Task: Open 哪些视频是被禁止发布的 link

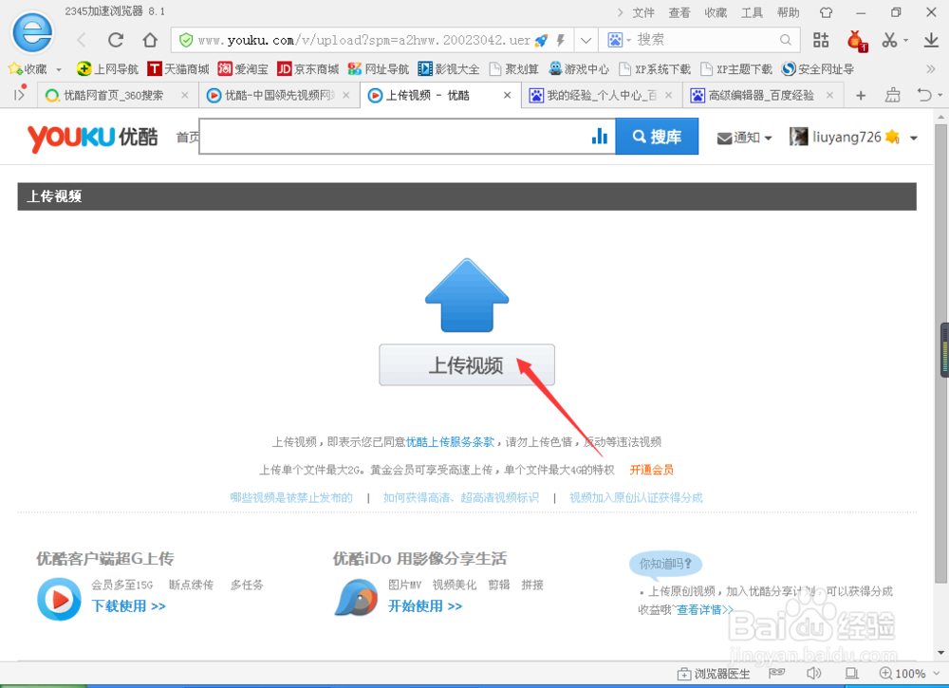Action: (291, 498)
